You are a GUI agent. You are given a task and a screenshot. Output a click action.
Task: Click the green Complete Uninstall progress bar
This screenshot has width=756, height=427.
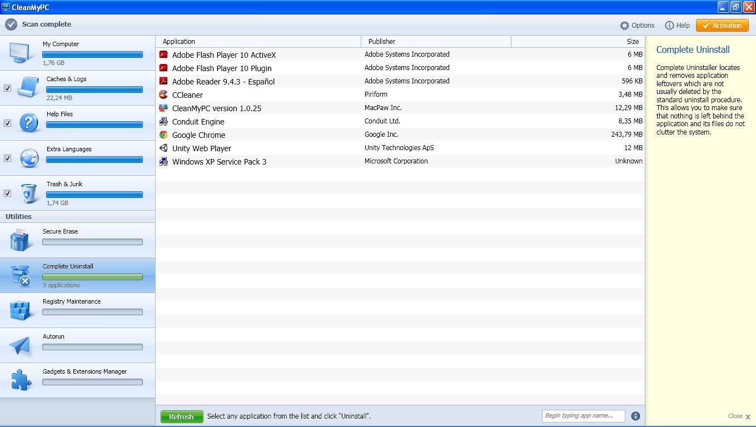tap(93, 277)
